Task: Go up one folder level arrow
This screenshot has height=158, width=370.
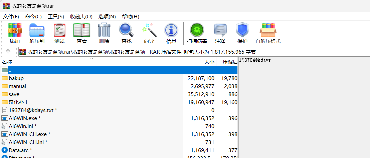Action: click(x=8, y=52)
